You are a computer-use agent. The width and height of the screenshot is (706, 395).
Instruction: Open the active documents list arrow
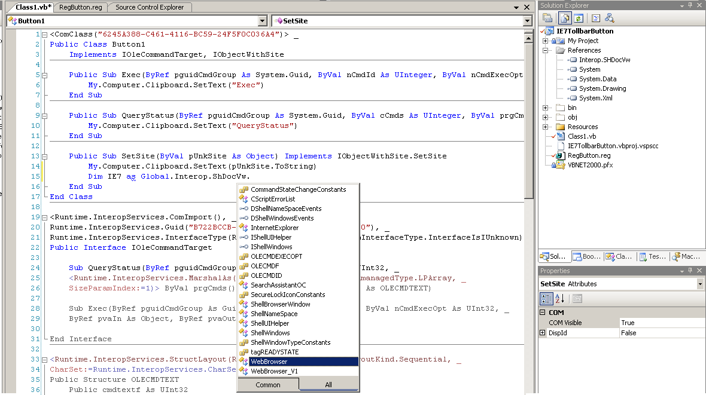click(516, 8)
